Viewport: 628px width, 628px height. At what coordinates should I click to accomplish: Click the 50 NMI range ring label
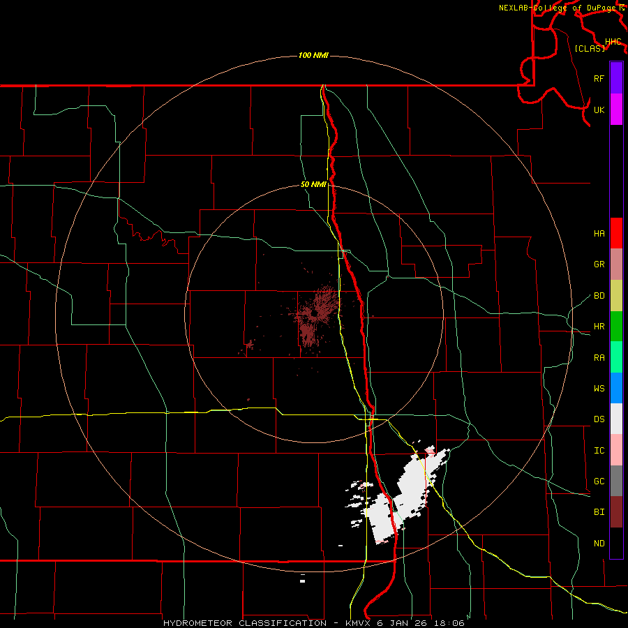[313, 184]
